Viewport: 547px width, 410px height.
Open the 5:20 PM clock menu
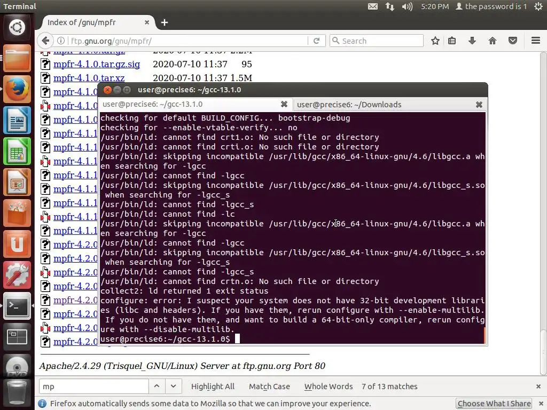coord(435,6)
